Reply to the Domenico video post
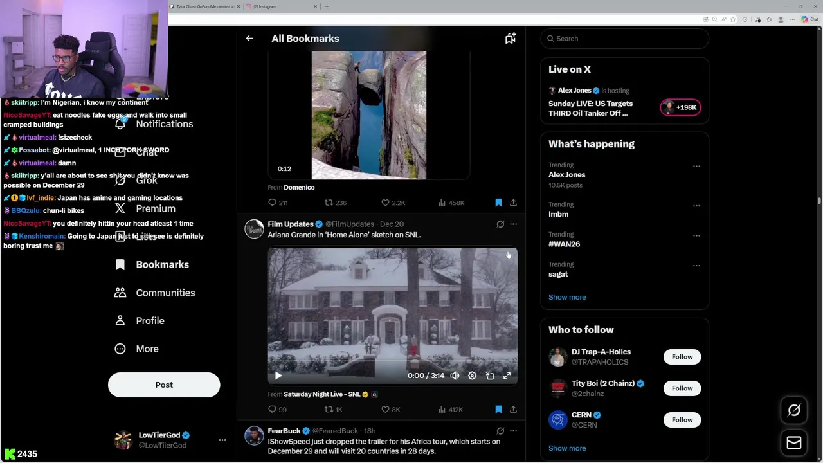The image size is (823, 463). 278,203
